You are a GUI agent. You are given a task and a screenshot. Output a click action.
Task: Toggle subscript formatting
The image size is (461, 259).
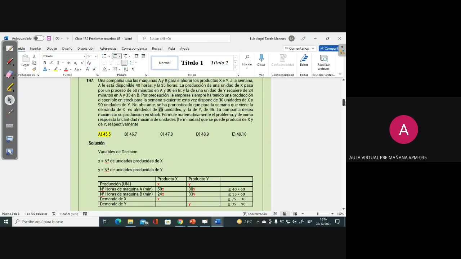[x=75, y=63]
